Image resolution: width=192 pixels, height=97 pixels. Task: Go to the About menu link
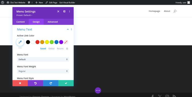tap(167, 11)
